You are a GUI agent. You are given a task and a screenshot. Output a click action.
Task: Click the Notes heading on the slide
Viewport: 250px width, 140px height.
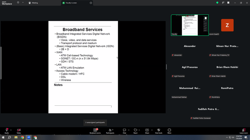58,85
